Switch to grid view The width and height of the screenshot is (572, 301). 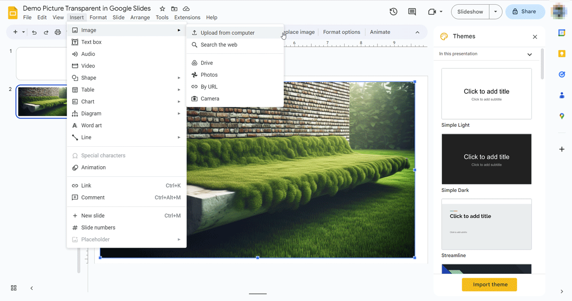coord(14,288)
